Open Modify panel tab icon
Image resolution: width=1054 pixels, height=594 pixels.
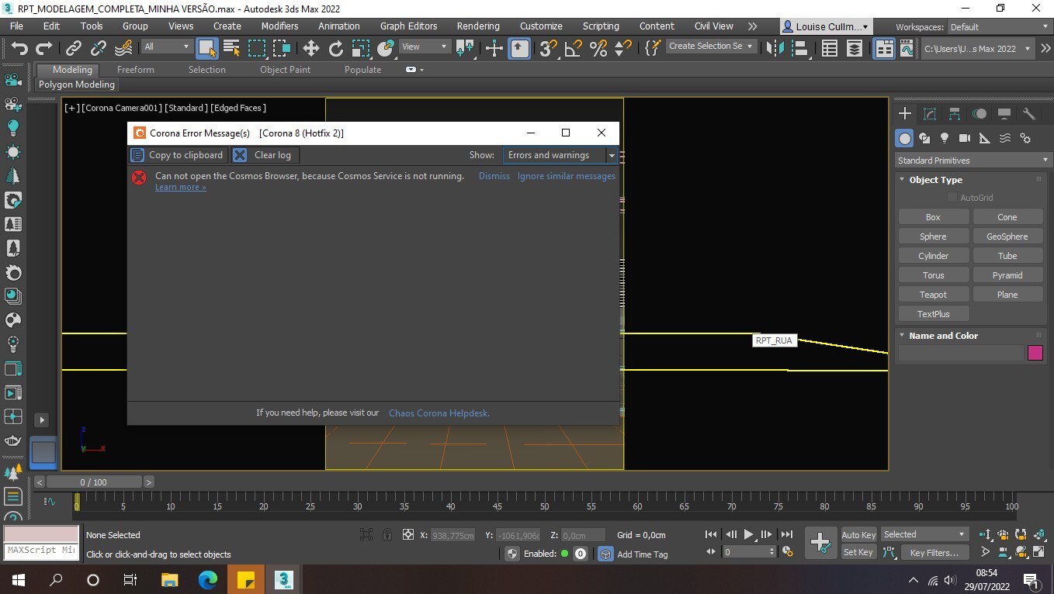pos(930,114)
